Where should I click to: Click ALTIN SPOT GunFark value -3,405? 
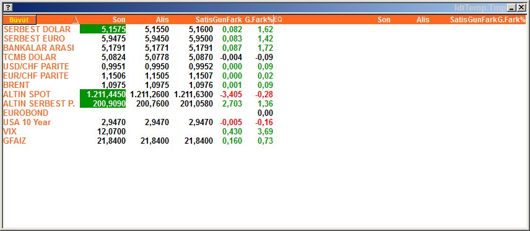[231, 94]
